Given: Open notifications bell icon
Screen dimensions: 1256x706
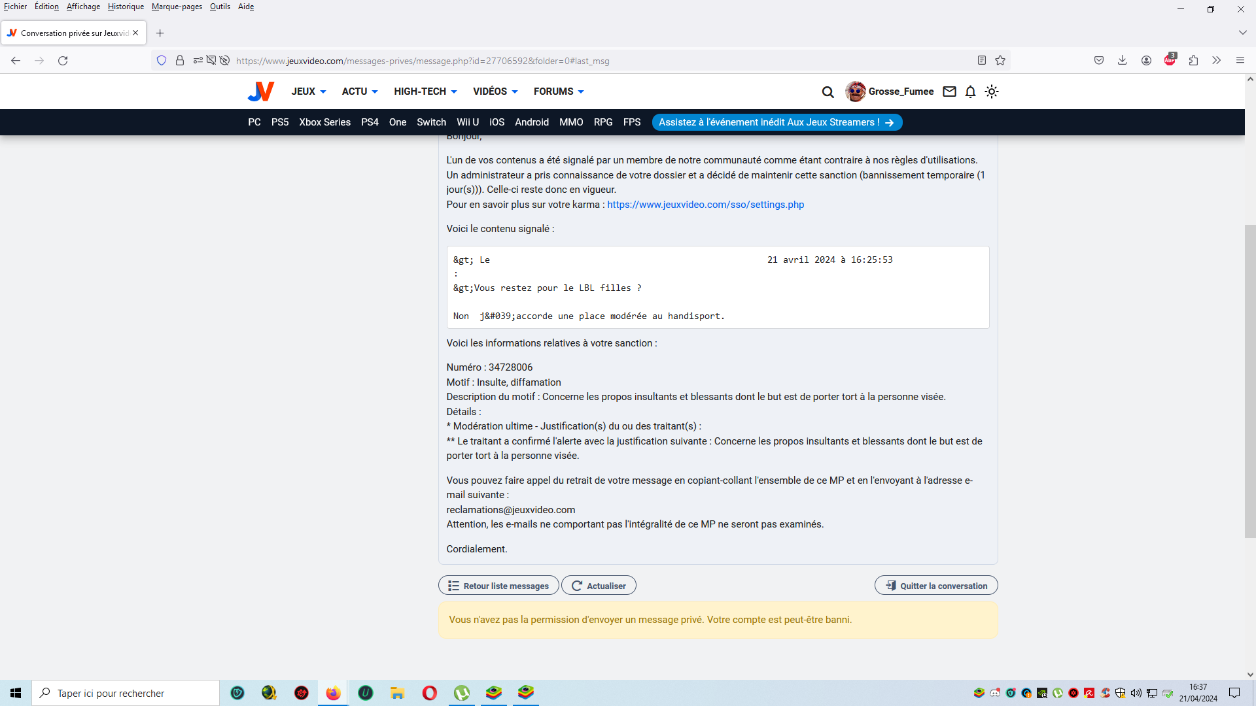Looking at the screenshot, I should point(970,92).
